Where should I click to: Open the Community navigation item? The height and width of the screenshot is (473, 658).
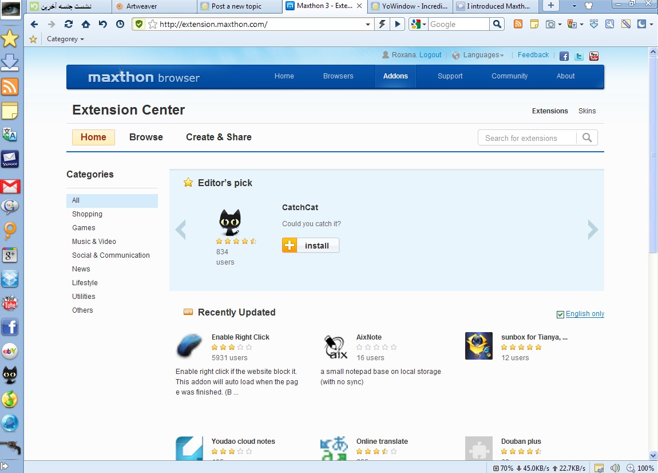[509, 76]
